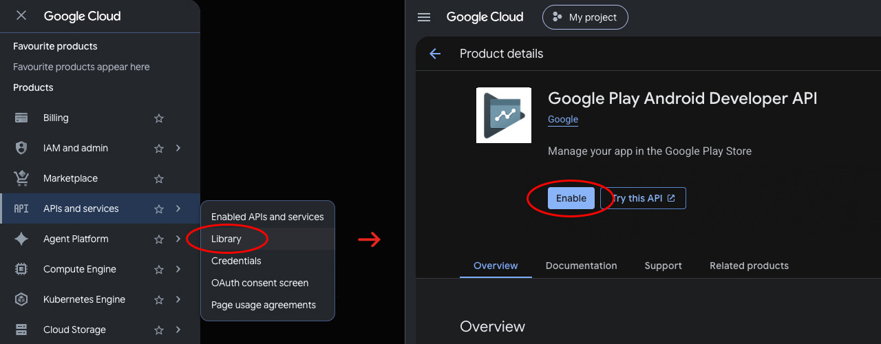Click the Google Cloud logo in the sidebar
The height and width of the screenshot is (344, 881).
coord(82,16)
